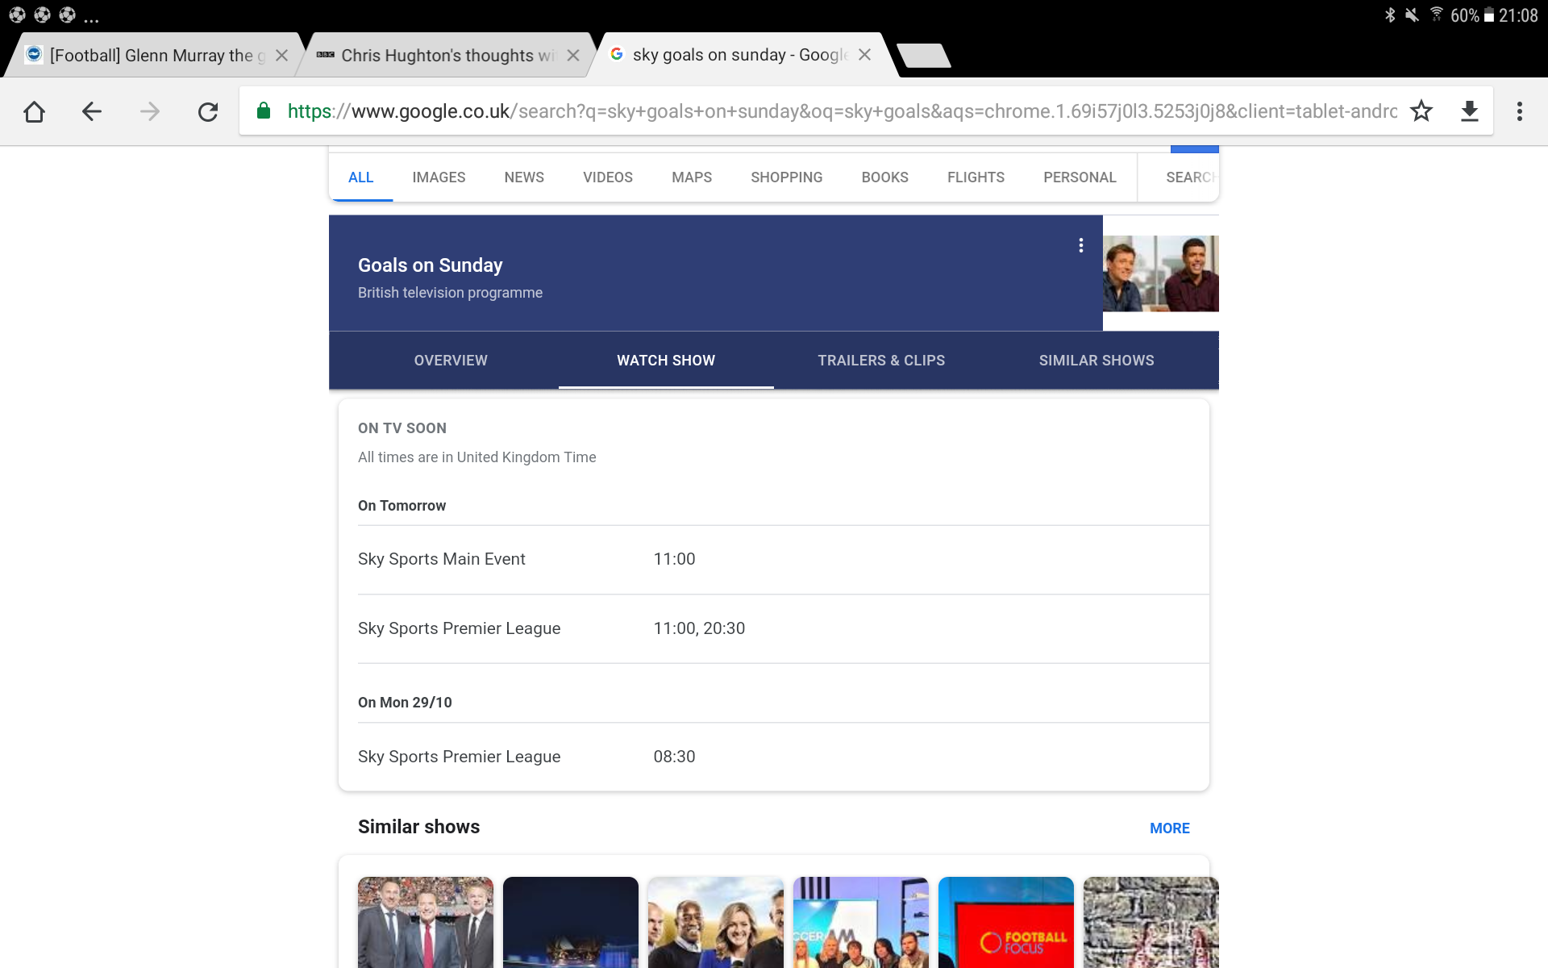Image resolution: width=1548 pixels, height=968 pixels.
Task: Switch to IMAGES search results
Action: [x=439, y=177]
